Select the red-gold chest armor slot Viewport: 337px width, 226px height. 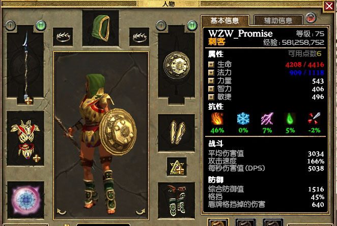[x=25, y=138]
